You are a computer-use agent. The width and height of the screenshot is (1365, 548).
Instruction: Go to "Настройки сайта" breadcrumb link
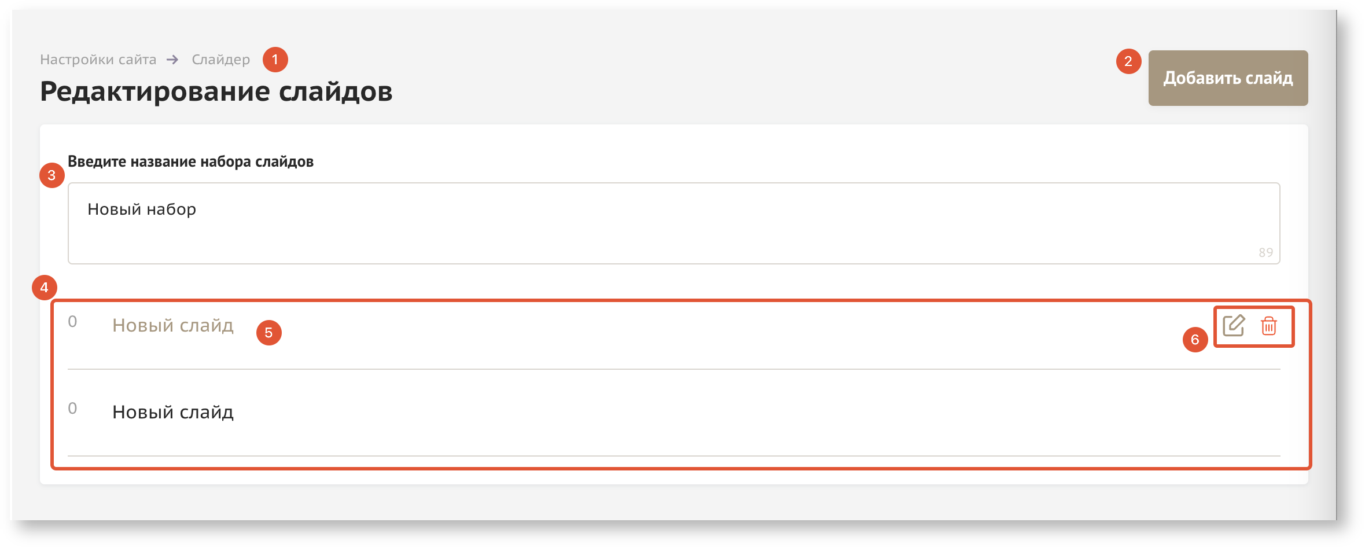(98, 60)
